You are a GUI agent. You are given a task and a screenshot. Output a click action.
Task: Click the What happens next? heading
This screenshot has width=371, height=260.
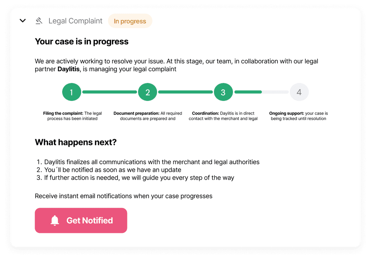point(76,142)
